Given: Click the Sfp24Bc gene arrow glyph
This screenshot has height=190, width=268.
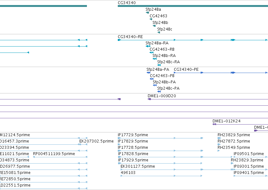Looking at the screenshot, I should 159,32.
